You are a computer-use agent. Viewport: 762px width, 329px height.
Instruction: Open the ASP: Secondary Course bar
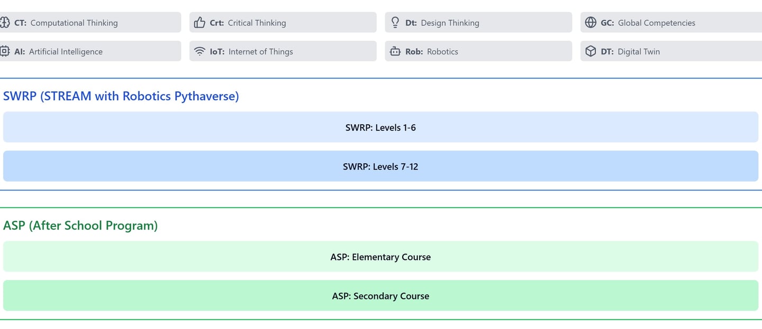pos(380,295)
